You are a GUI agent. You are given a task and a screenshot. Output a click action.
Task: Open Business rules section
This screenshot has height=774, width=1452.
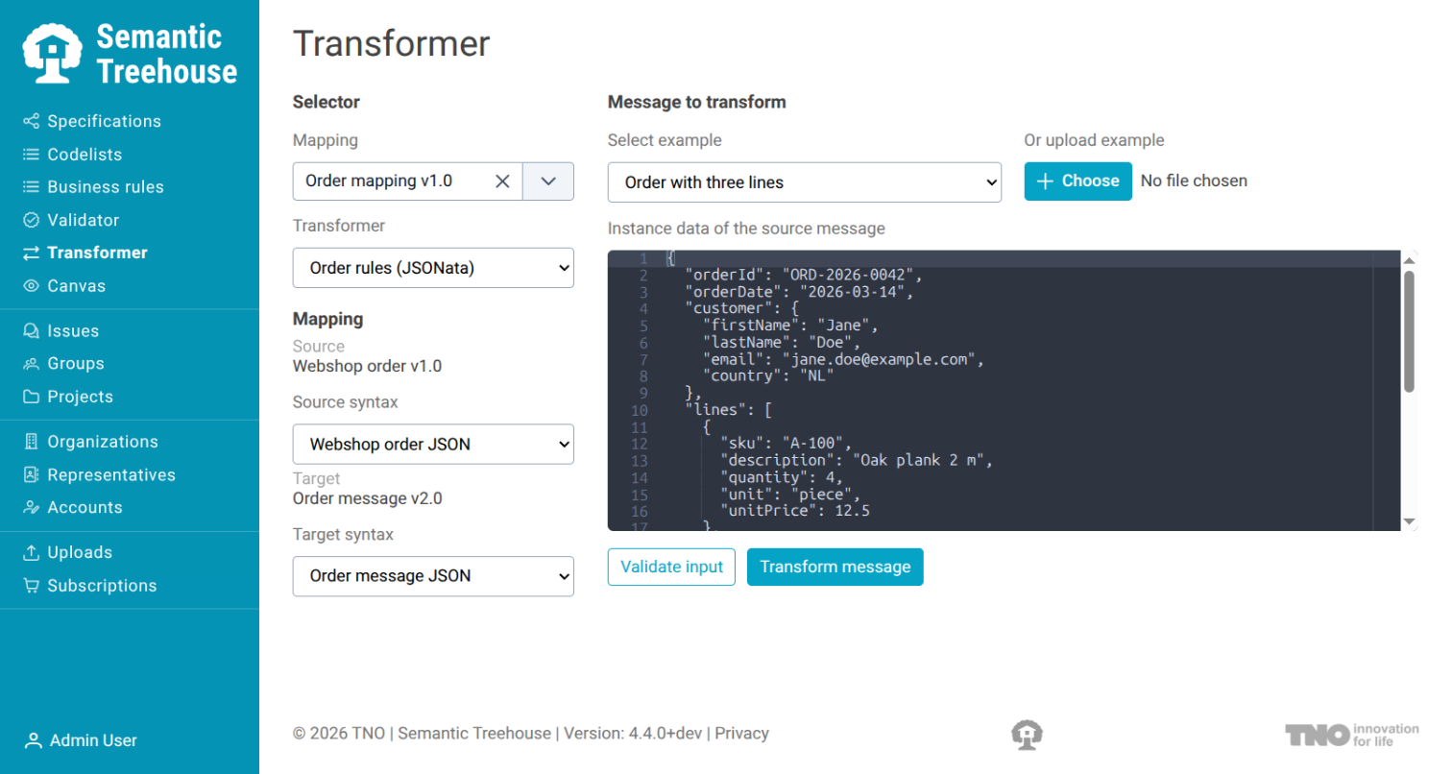[106, 187]
